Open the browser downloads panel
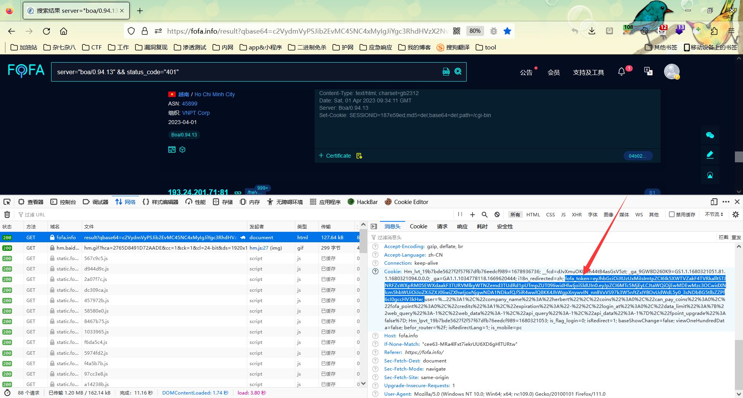 point(592,31)
